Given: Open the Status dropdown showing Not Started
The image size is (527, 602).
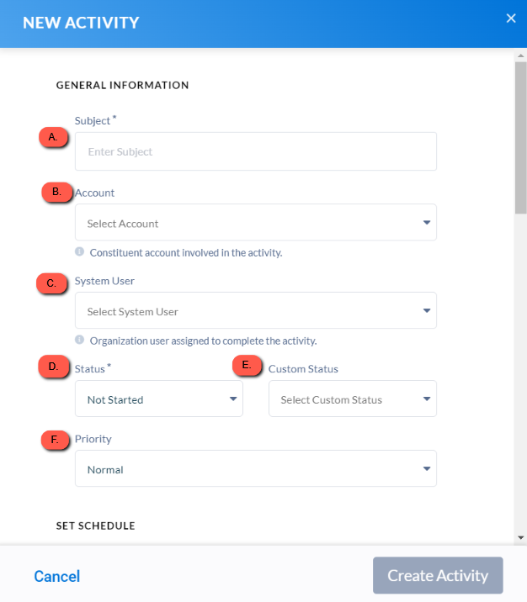Looking at the screenshot, I should point(159,399).
